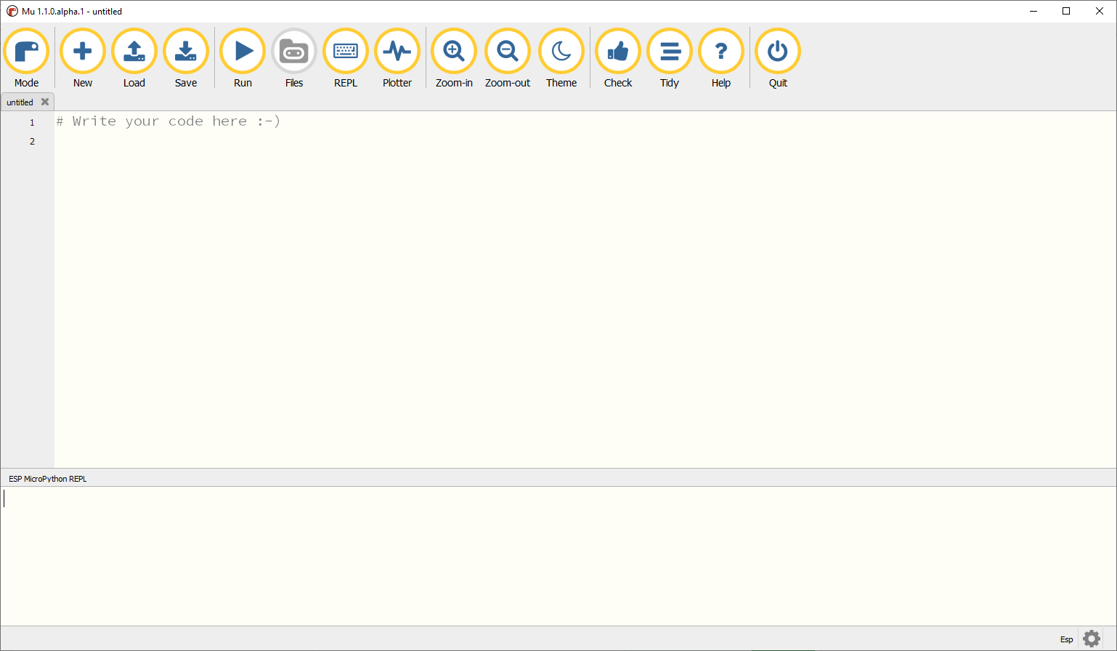This screenshot has width=1117, height=651.
Task: Open the Help documentation
Action: pyautogui.click(x=720, y=51)
